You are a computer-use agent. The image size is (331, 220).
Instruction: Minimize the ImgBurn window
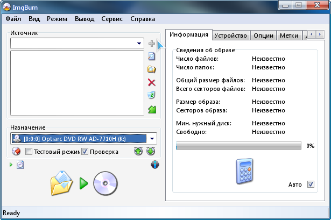(x=285, y=5)
